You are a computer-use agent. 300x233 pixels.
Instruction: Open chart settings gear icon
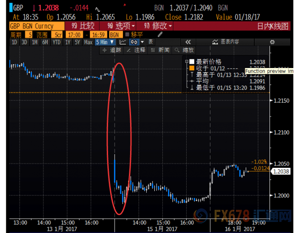tap(272, 42)
